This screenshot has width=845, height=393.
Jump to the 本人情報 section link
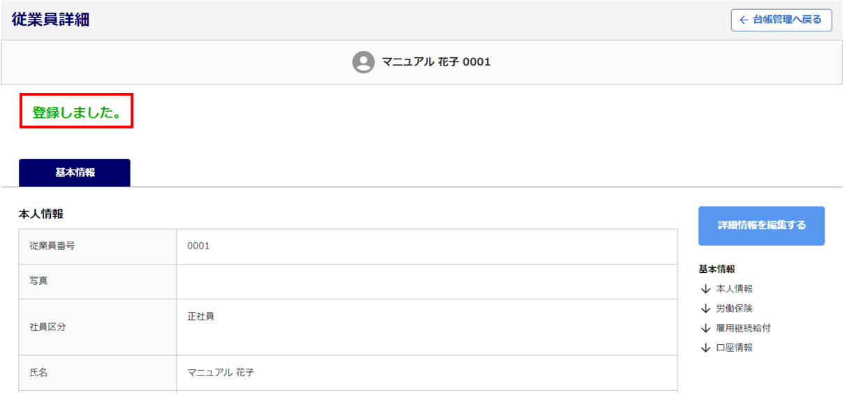point(734,289)
